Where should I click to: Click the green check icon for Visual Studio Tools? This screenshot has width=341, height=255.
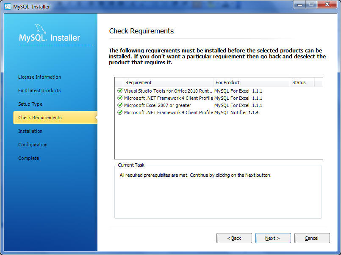[120, 91]
